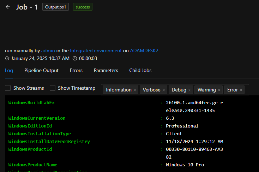View the Child Jobs tab
259x172 pixels.
tap(140, 70)
